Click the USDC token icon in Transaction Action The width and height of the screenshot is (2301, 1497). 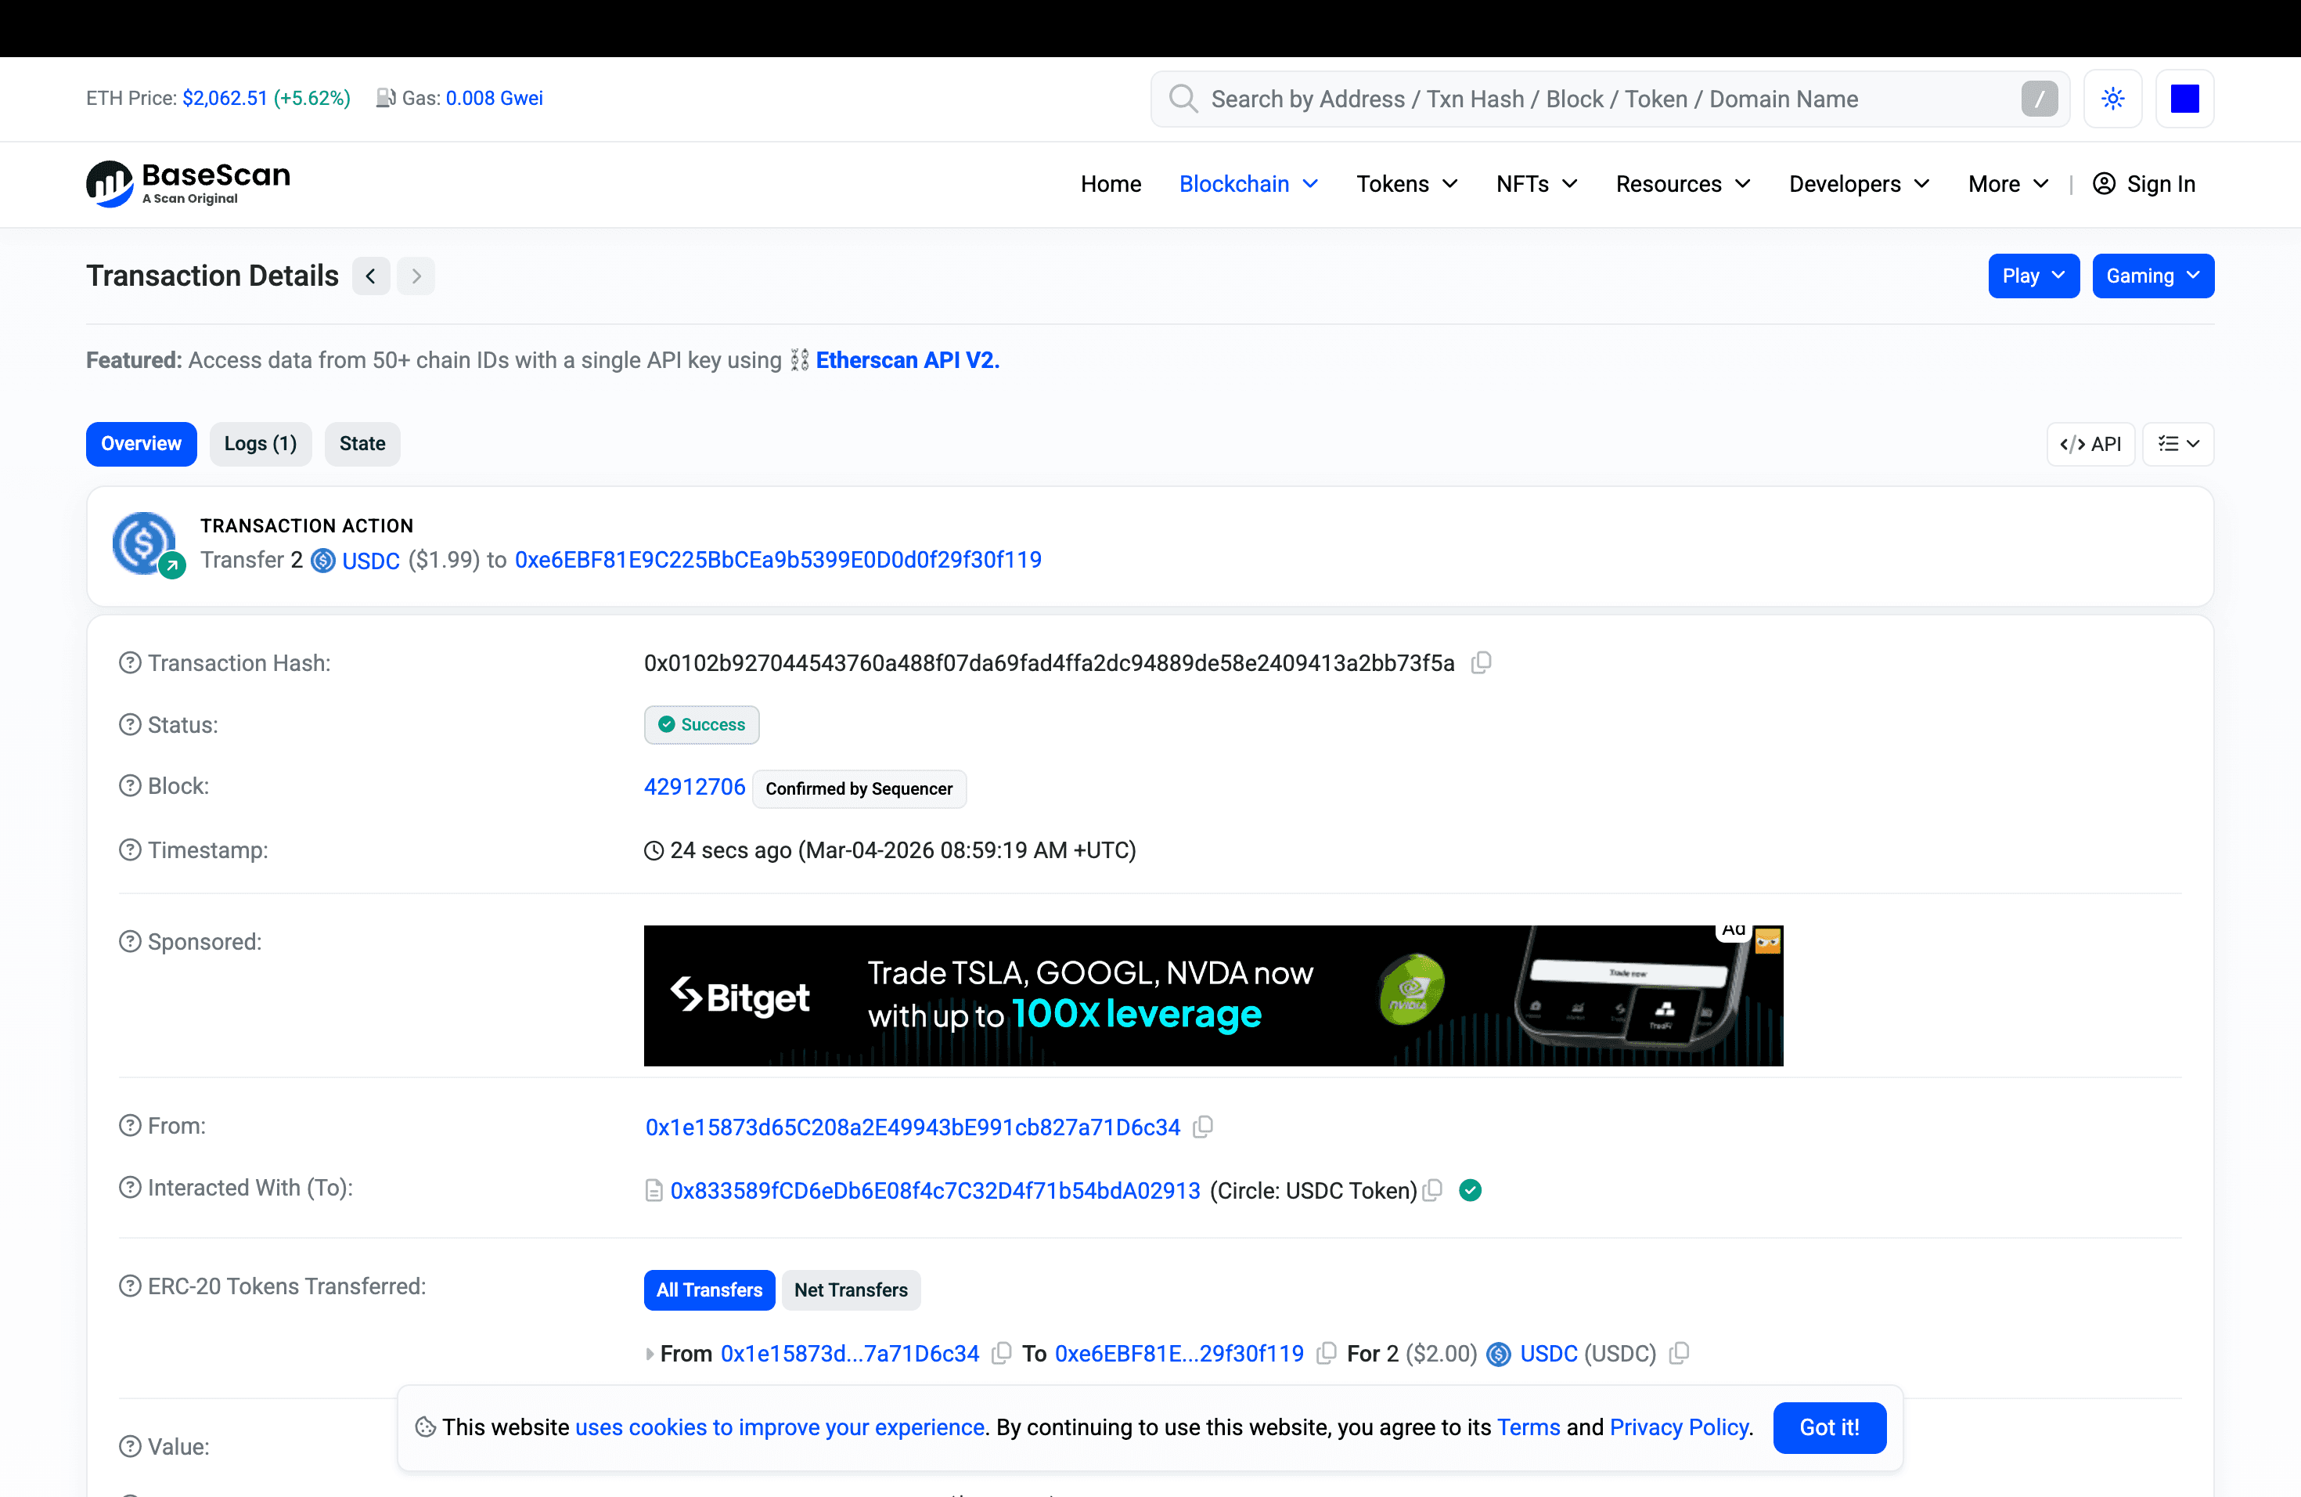[x=323, y=560]
